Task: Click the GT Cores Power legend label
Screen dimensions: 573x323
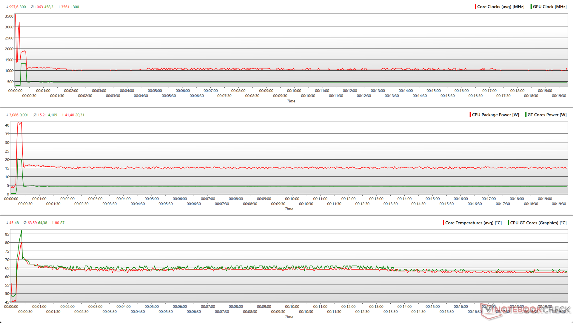Action: 547,115
